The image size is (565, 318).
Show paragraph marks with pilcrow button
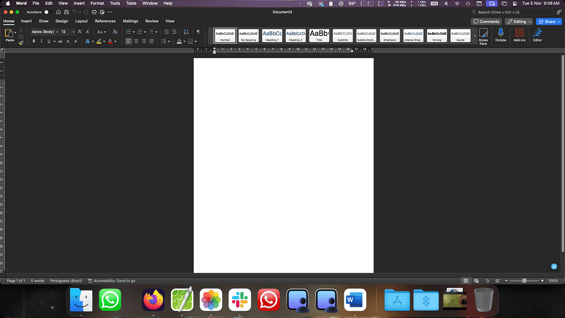[198, 32]
